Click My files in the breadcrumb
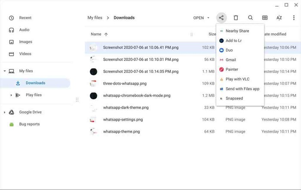Viewport: 301px width, 190px height. coord(95,18)
